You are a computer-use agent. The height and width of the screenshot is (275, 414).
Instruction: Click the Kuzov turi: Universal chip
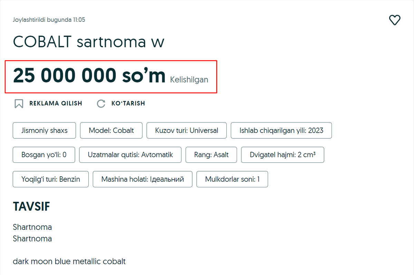tap(187, 130)
